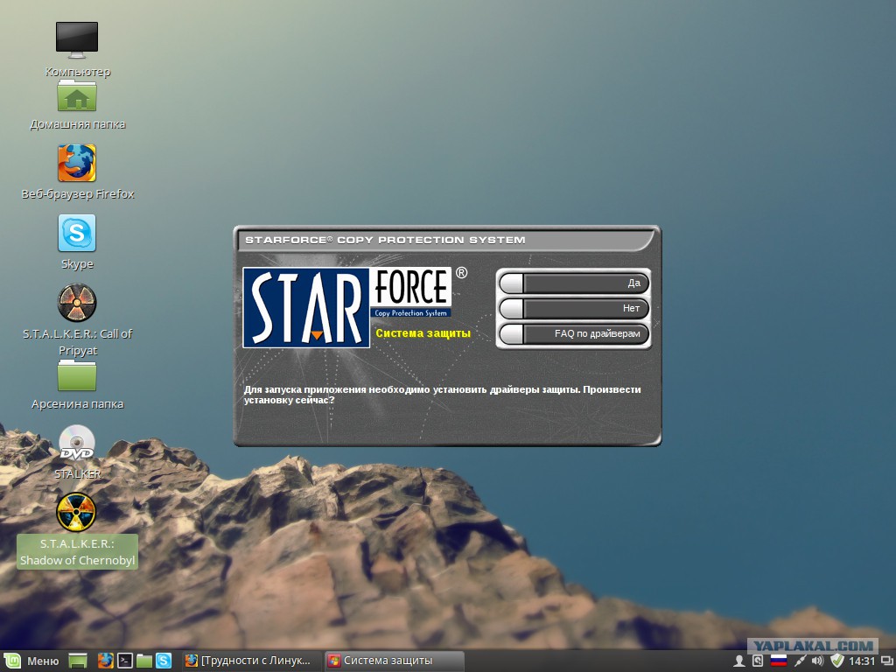The width and height of the screenshot is (896, 672).
Task: Click the update manager shield icon
Action: pos(837,661)
